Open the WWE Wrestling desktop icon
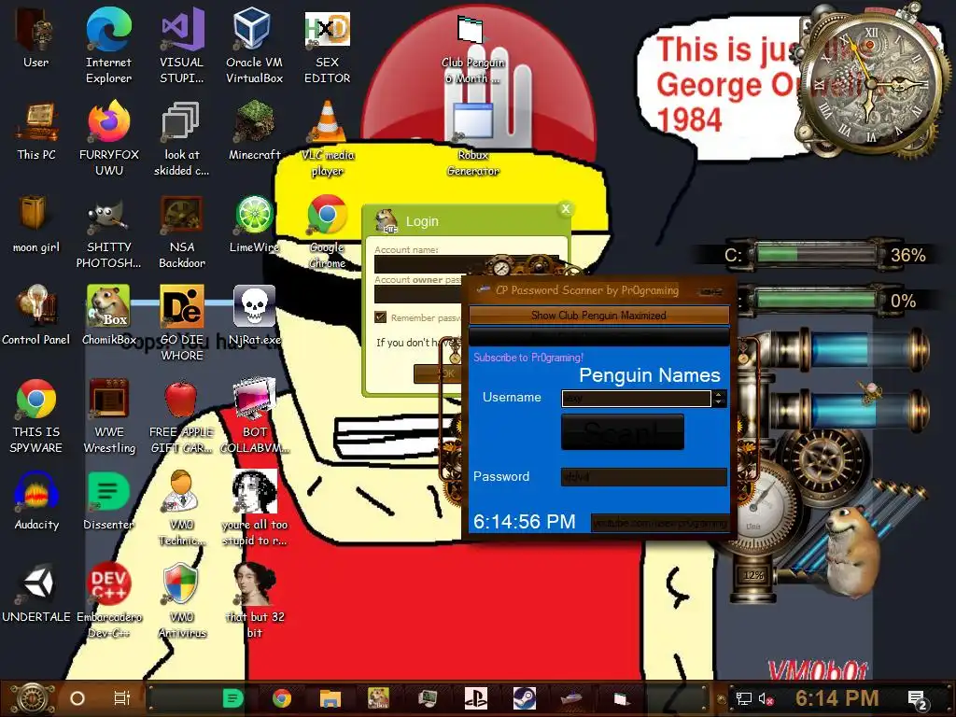Viewport: 956px width, 717px height. [109, 415]
